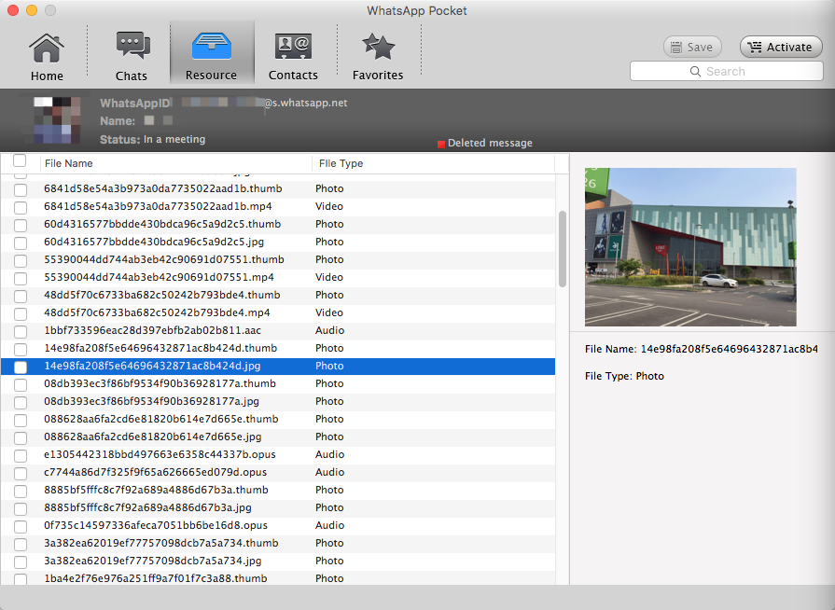The height and width of the screenshot is (610, 835).
Task: Select the Resource drawer icon
Action: pos(212,46)
